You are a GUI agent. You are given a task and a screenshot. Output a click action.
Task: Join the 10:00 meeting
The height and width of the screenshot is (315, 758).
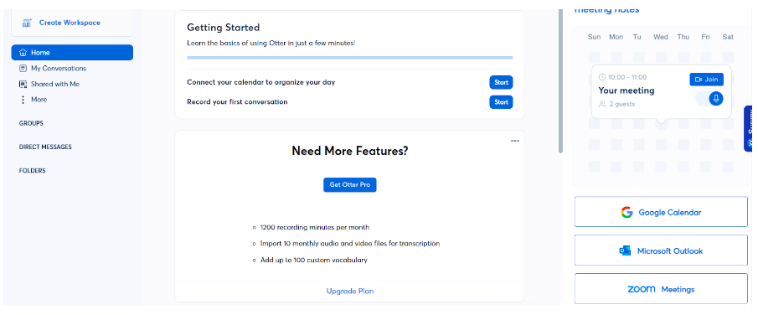[x=706, y=80]
